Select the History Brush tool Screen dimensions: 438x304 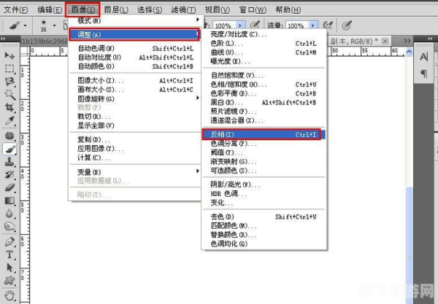(x=9, y=174)
